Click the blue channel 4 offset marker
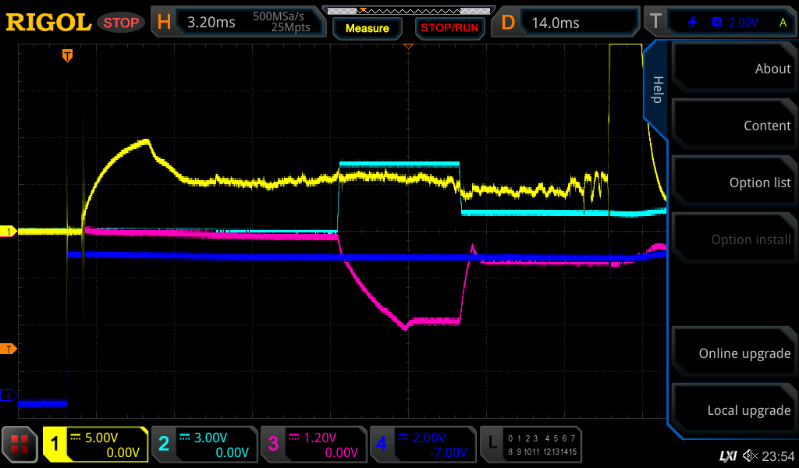The image size is (799, 468). 10,395
